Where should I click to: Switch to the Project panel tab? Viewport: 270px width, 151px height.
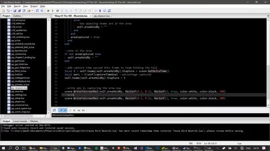[6, 16]
